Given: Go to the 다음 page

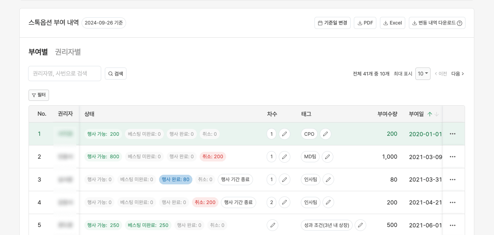Looking at the screenshot, I should pos(457,74).
